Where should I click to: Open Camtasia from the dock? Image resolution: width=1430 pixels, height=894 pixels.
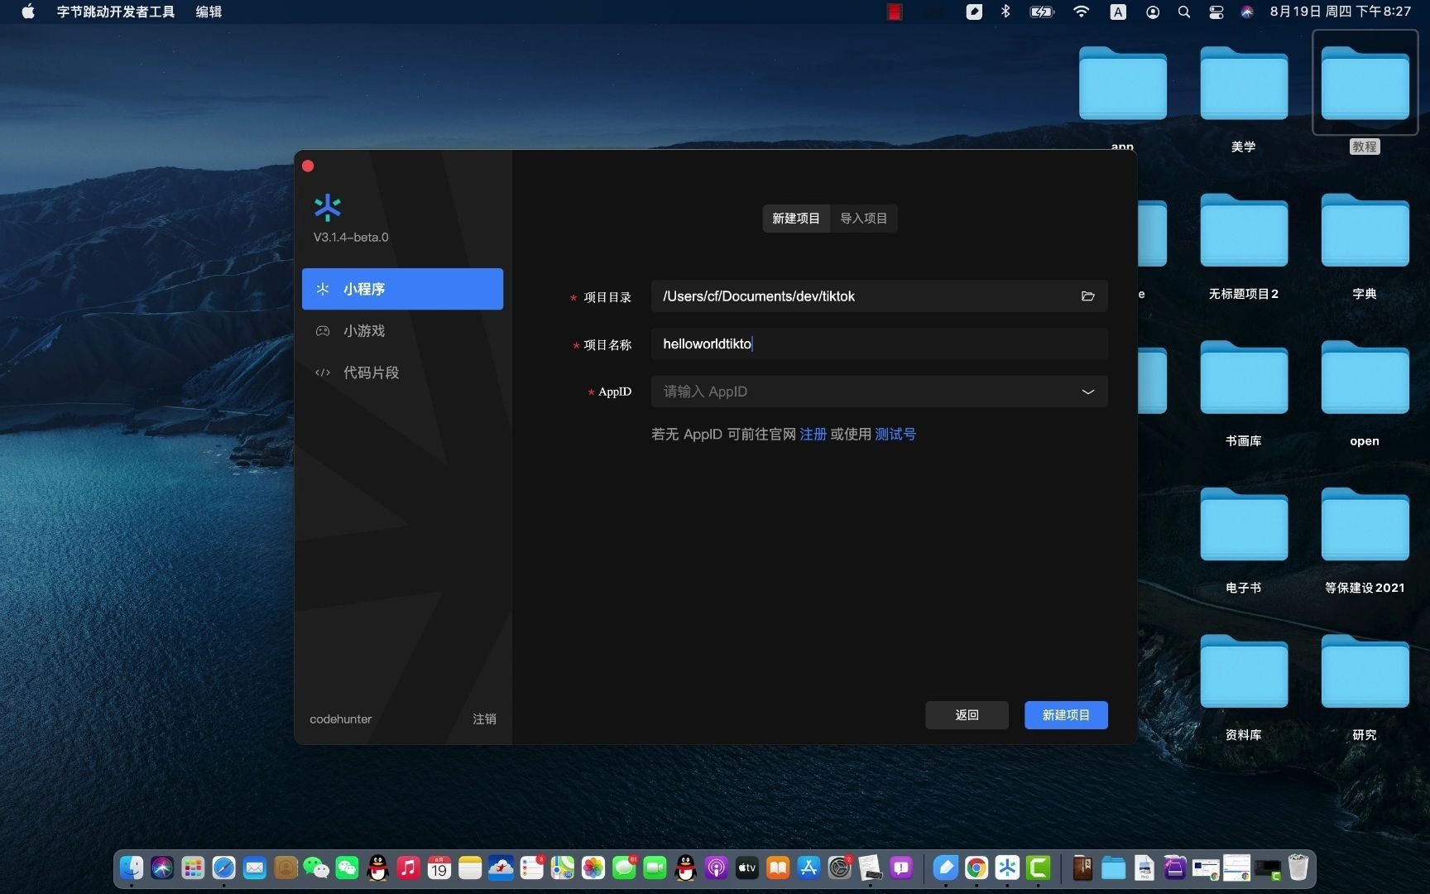point(1038,868)
